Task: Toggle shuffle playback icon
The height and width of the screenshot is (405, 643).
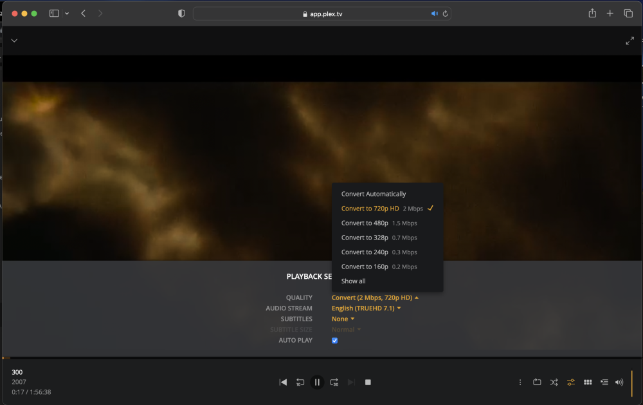Action: [554, 382]
